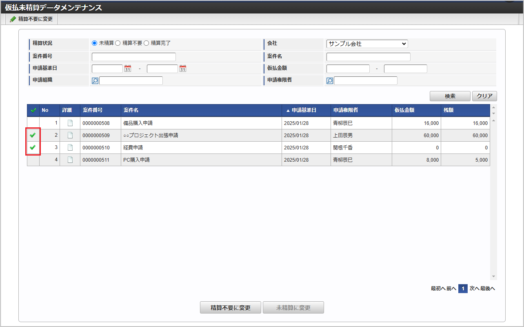Open detail icon for 経費申請 row
The width and height of the screenshot is (524, 327).
click(70, 147)
